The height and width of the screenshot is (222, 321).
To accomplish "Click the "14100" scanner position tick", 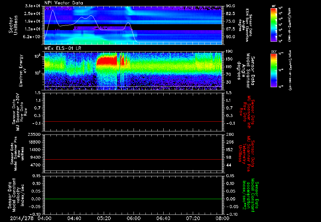I will coord(34,150).
